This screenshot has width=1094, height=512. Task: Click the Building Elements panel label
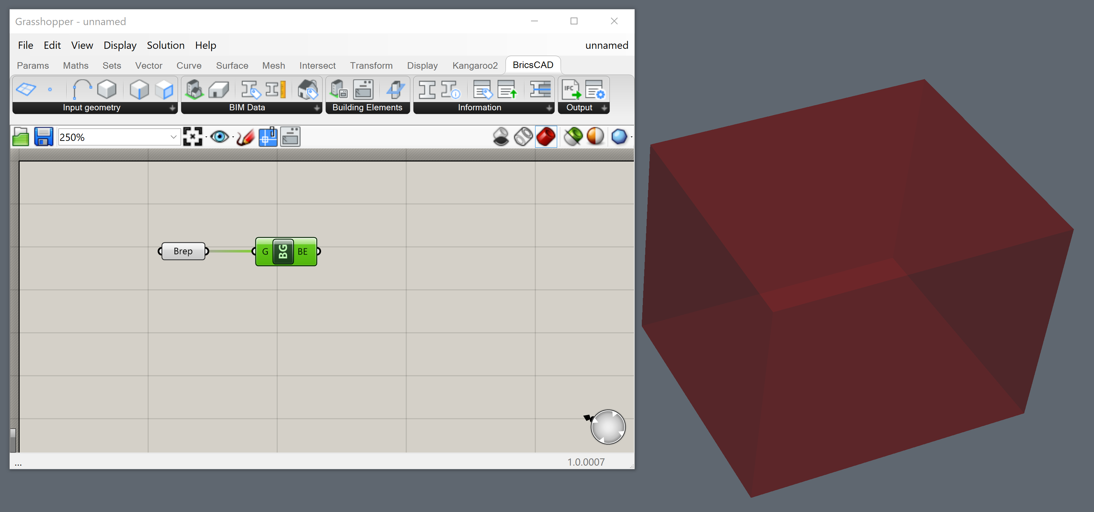[x=367, y=108]
